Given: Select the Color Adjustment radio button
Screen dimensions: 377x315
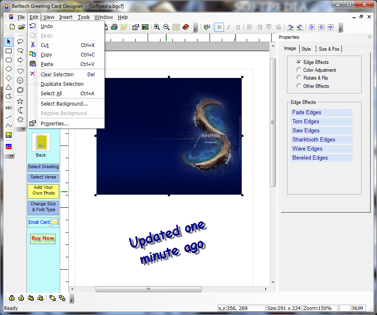Looking at the screenshot, I should [x=299, y=70].
